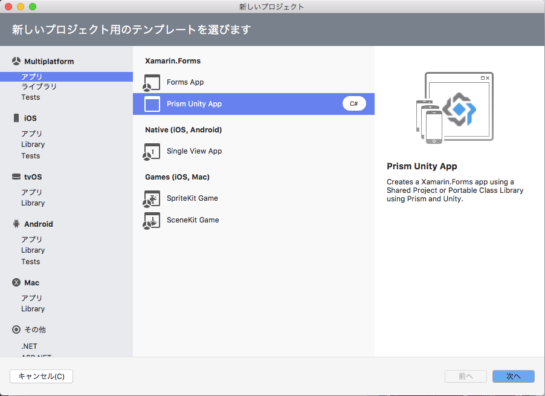Click the 前へ button
Screen dimensions: 545x396
[x=466, y=376]
